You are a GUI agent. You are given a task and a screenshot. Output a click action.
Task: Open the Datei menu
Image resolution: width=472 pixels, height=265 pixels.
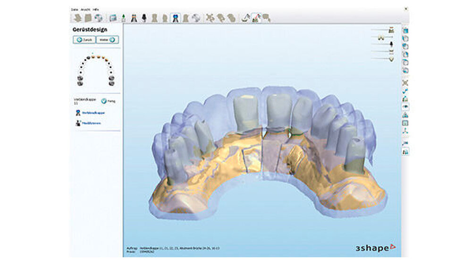pyautogui.click(x=75, y=9)
